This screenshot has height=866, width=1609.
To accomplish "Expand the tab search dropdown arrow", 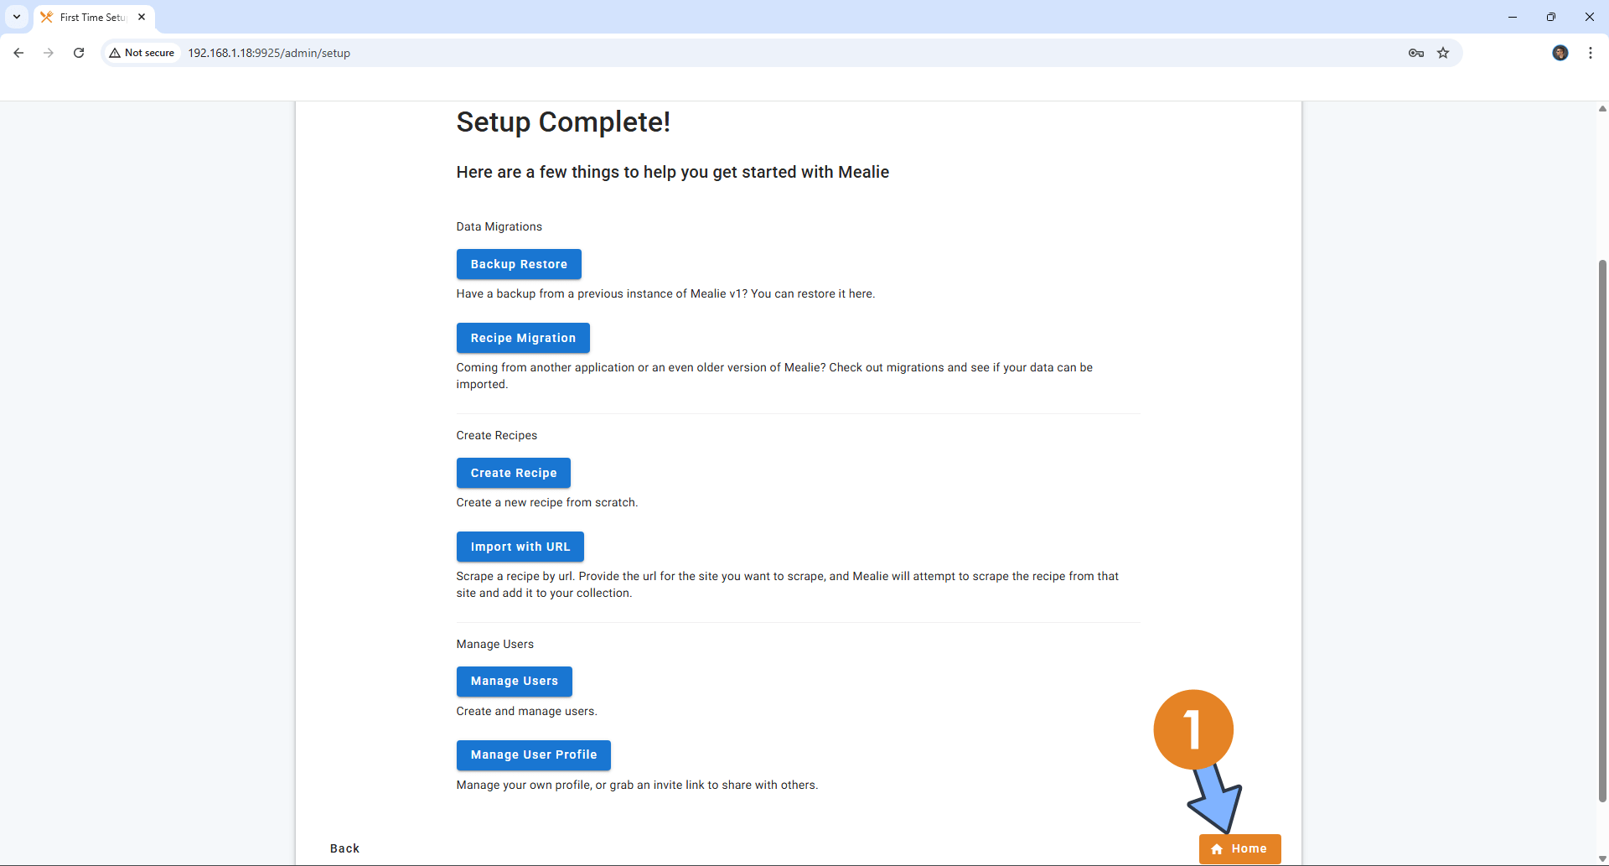I will pos(17,17).
